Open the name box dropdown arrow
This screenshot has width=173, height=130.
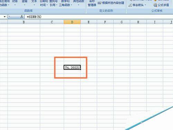pos(4,17)
